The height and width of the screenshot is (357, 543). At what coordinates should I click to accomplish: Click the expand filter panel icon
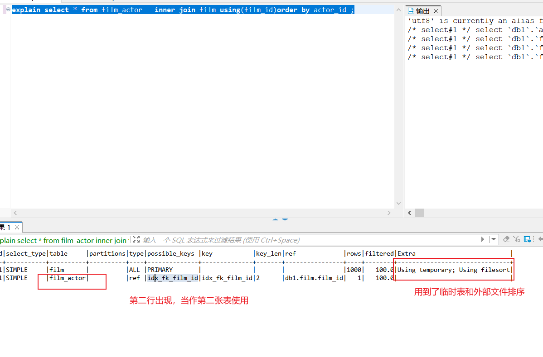click(x=136, y=239)
